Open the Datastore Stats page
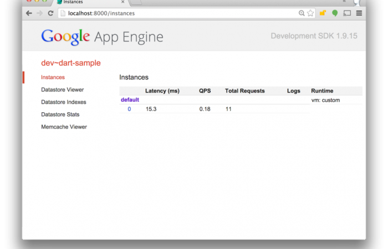Viewport: 388px width, 249px height. pos(60,115)
